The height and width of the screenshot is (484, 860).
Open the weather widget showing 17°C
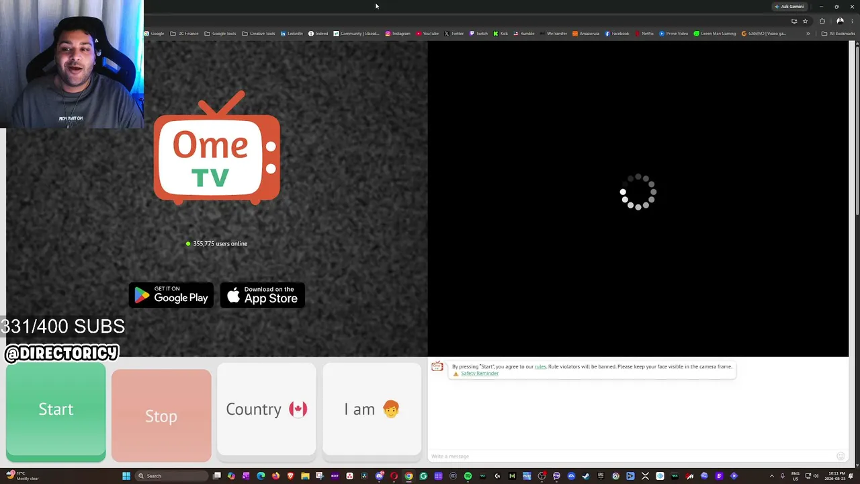pyautogui.click(x=22, y=476)
